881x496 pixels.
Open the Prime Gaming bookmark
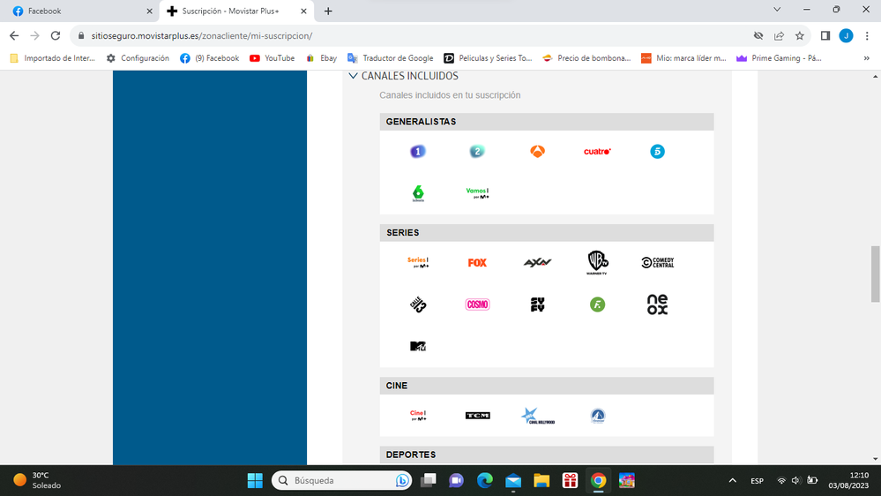coord(780,58)
